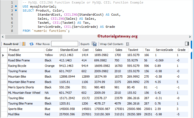Click the grid view icon beside Result Grid
Screen dimensions: 194x118
click(23, 44)
